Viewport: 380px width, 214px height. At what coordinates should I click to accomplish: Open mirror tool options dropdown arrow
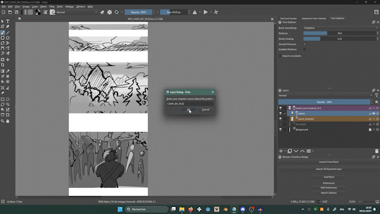pyautogui.click(x=200, y=12)
